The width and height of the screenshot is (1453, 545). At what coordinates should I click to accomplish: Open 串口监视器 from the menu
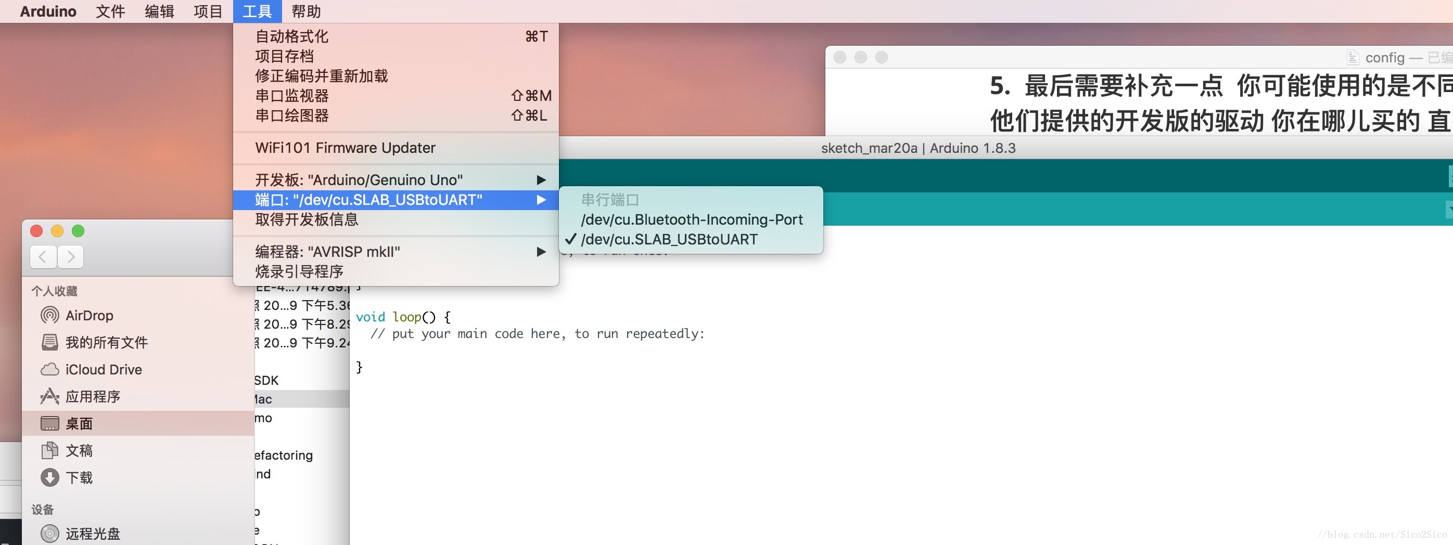tap(396, 96)
